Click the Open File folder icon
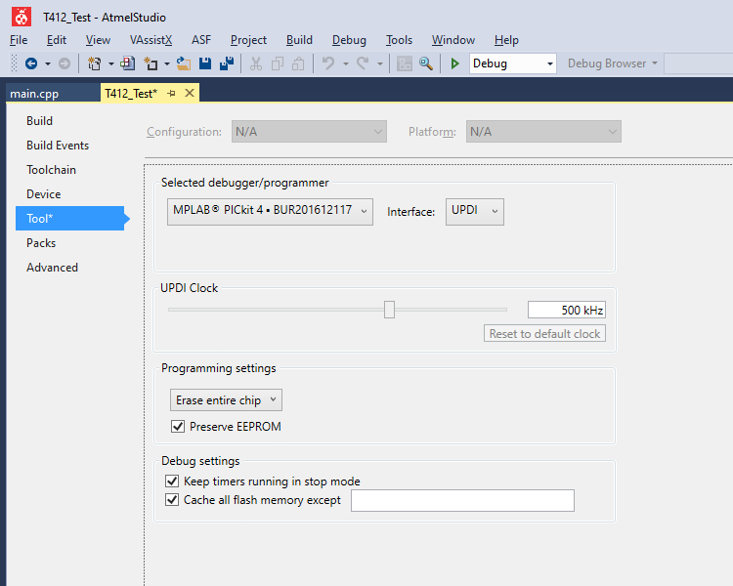This screenshot has width=733, height=586. click(x=184, y=63)
